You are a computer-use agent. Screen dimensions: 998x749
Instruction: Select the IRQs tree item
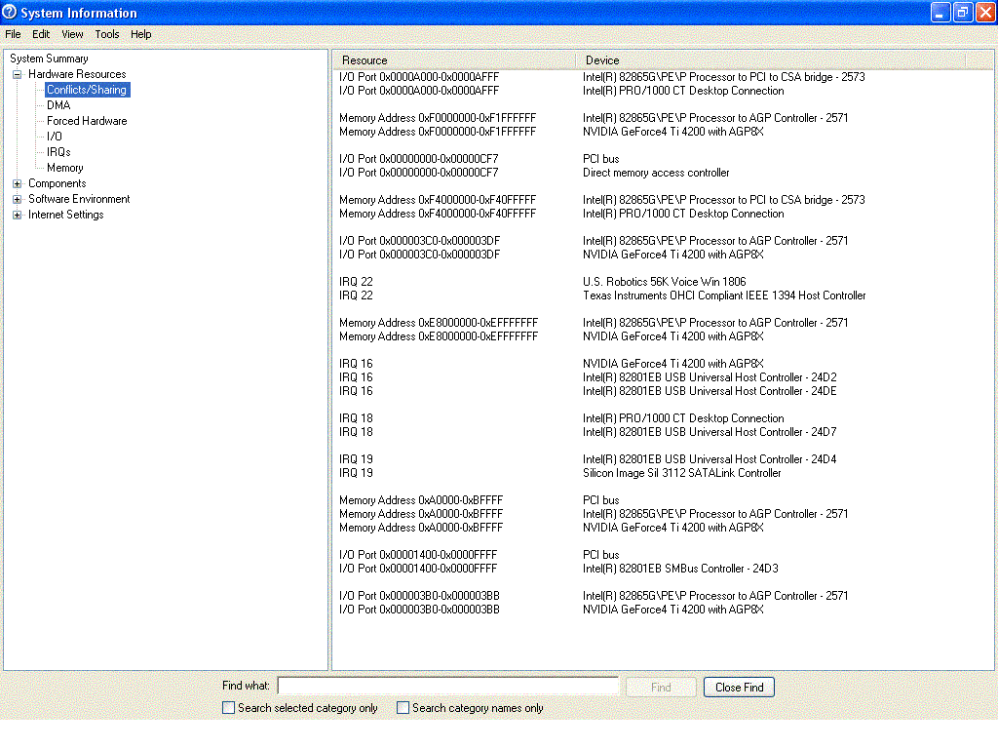pos(58,152)
